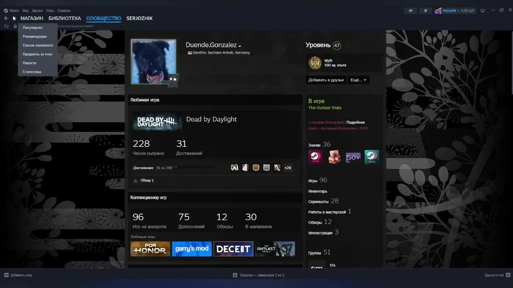This screenshot has width=513, height=288.
Task: Open the Обзор 1 review link
Action: [x=147, y=180]
